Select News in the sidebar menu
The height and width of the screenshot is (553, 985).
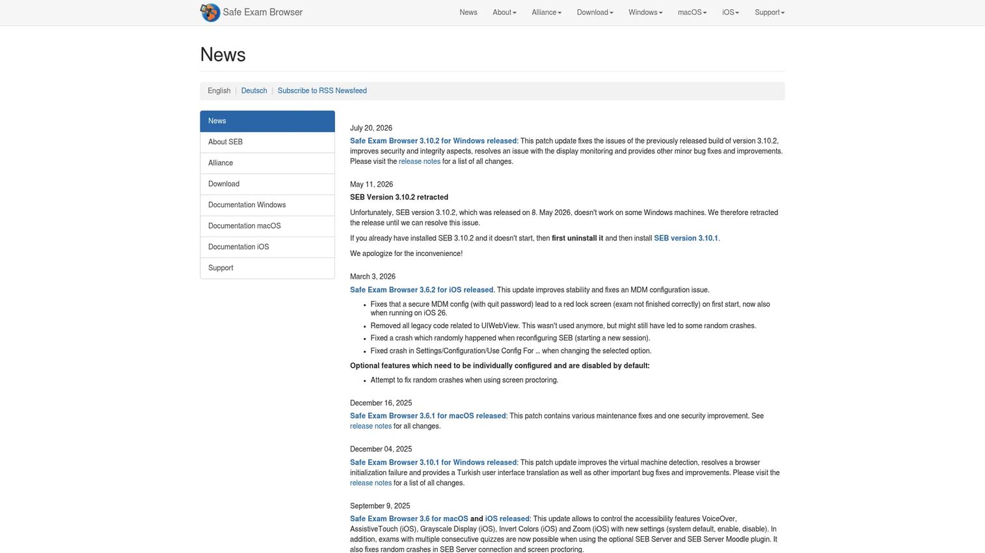(267, 122)
